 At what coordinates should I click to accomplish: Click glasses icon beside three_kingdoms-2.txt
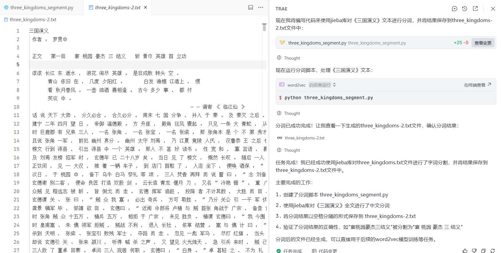pyautogui.click(x=280, y=138)
